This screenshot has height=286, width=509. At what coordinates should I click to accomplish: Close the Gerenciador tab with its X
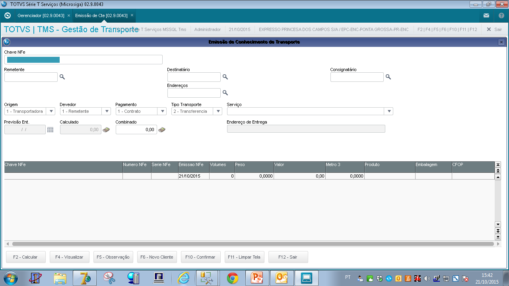coord(69,15)
